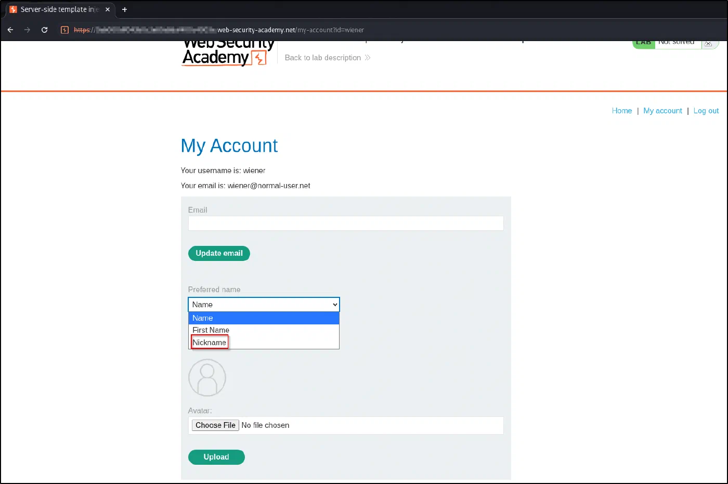Select First Name option in dropdown

tap(264, 330)
